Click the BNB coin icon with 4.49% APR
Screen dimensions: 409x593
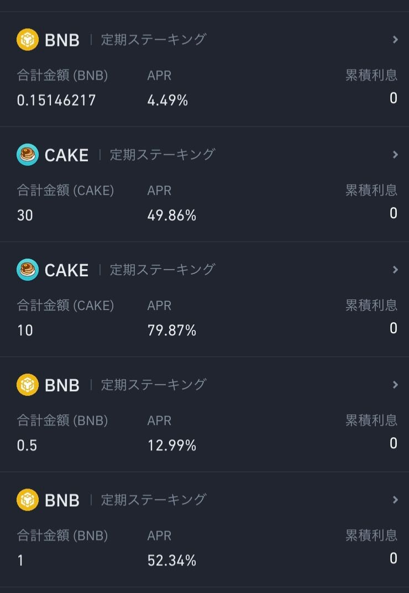tap(28, 40)
